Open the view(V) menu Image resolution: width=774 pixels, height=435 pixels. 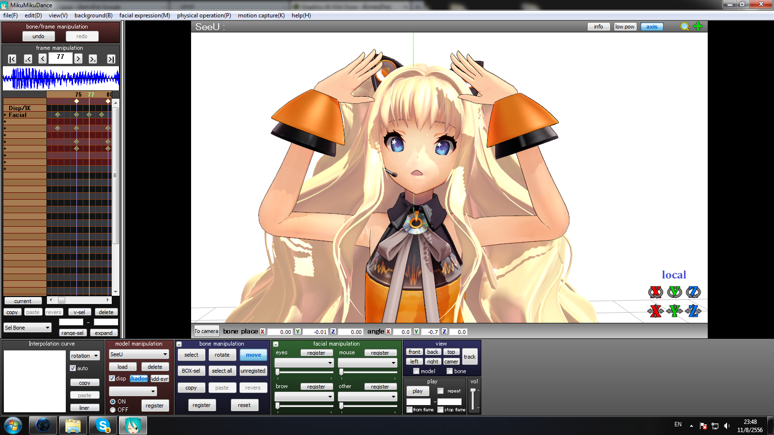coord(58,15)
